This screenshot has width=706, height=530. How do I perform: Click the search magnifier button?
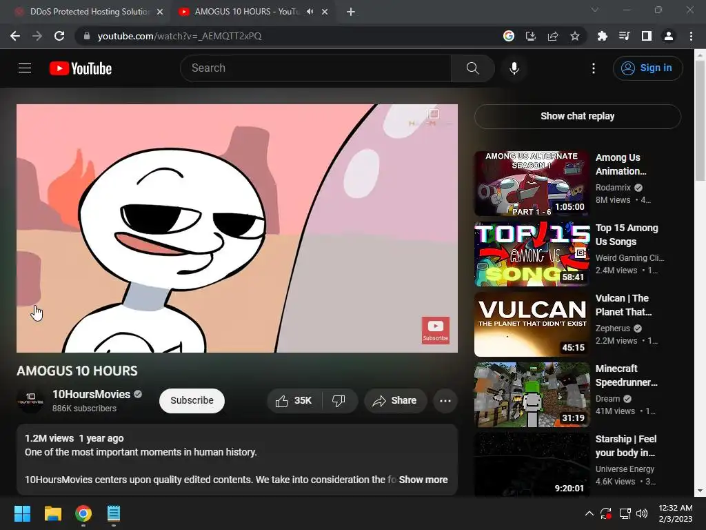(x=472, y=68)
